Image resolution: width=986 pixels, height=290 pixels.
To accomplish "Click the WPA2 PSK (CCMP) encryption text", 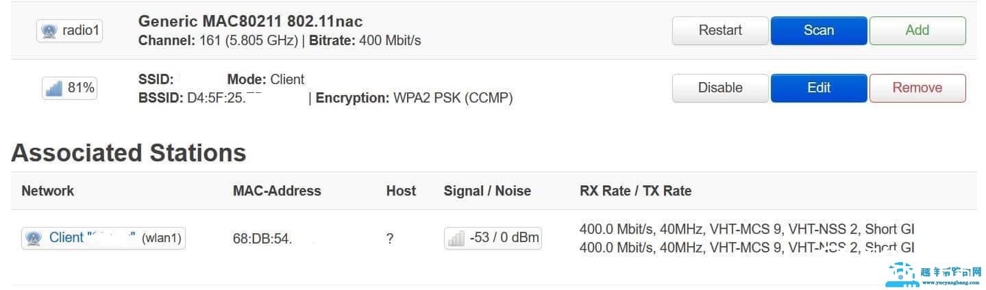I will (452, 98).
